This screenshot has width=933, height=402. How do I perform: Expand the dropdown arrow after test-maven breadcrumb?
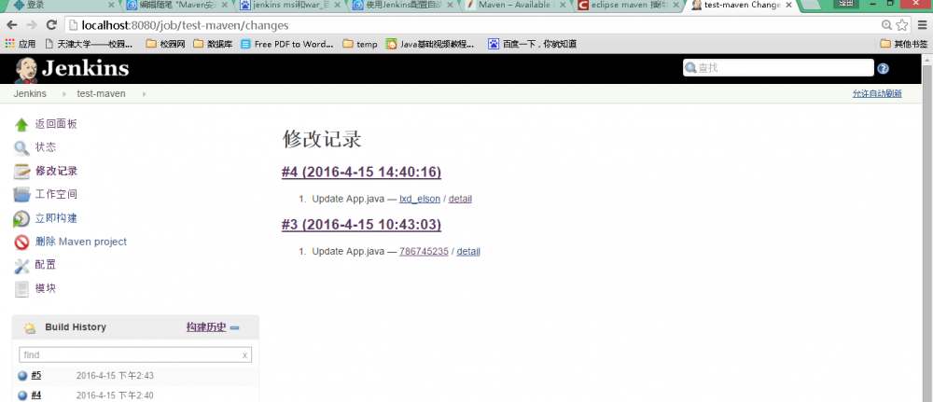(x=144, y=94)
